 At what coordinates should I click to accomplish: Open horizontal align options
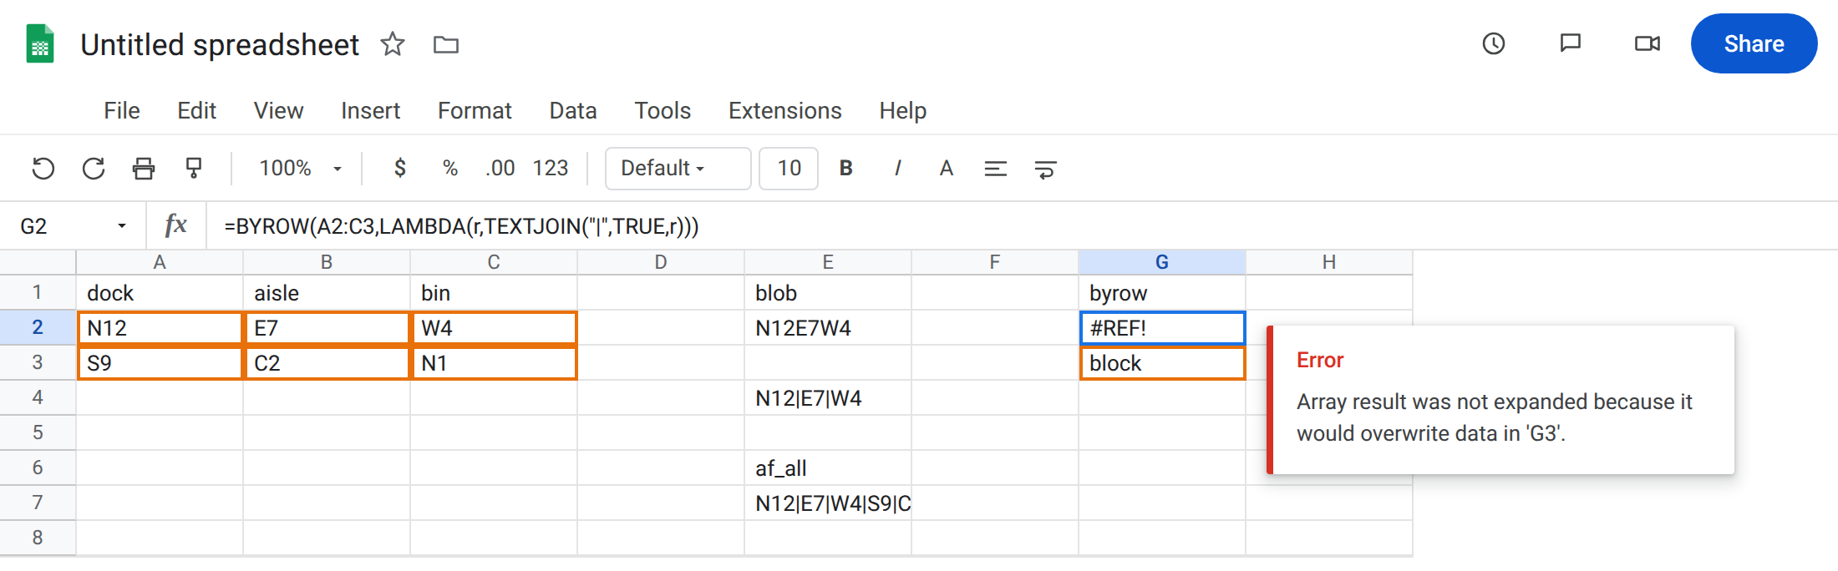click(995, 169)
